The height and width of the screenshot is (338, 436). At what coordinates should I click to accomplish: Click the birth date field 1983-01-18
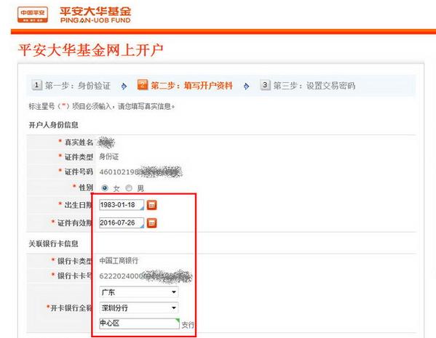pyautogui.click(x=122, y=205)
